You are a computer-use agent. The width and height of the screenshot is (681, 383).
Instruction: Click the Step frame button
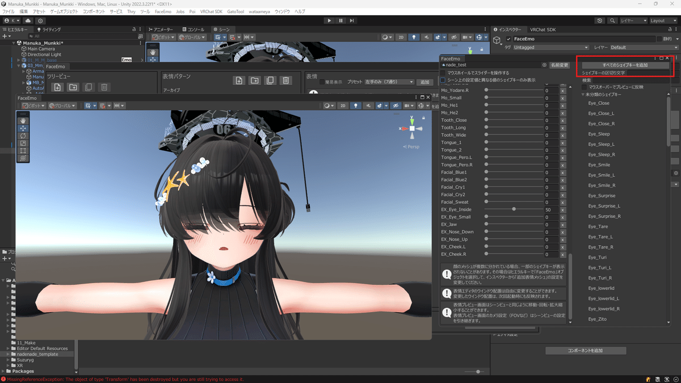tap(352, 20)
